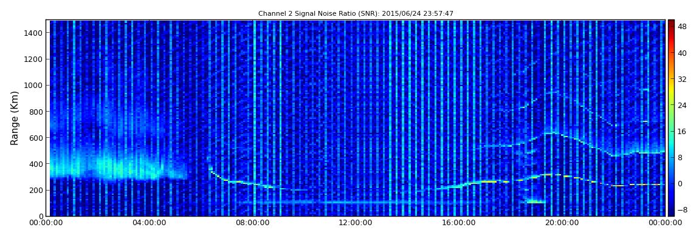This screenshot has height=247, width=699.
Task: Click the 08:00:00 time axis label
Action: 253,223
